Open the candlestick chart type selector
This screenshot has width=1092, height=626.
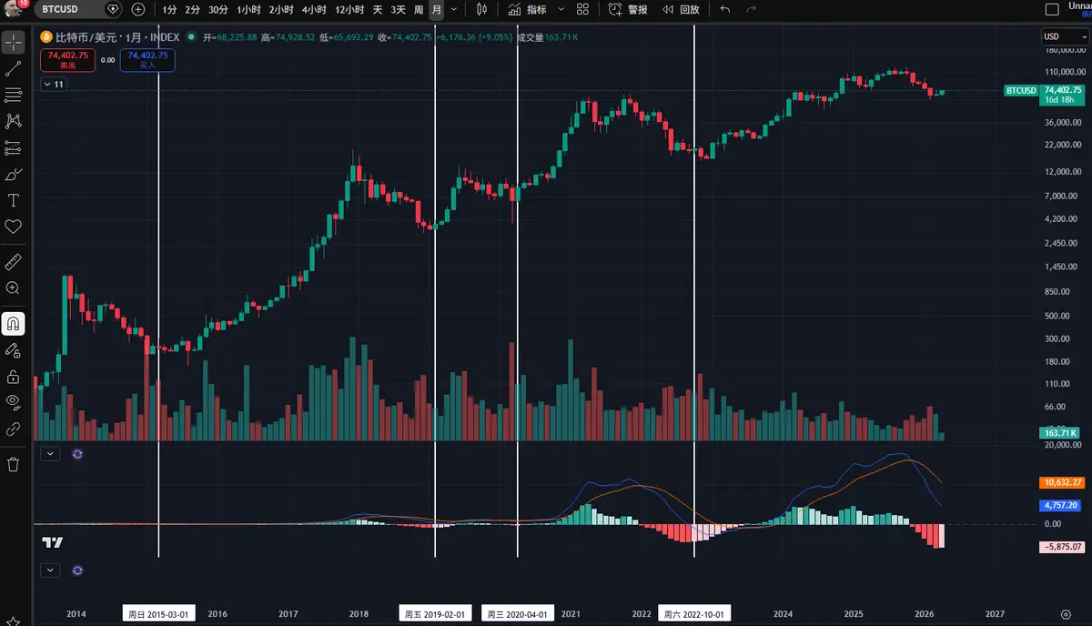tap(482, 9)
